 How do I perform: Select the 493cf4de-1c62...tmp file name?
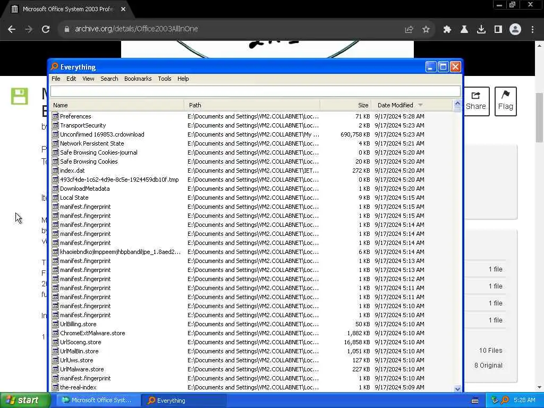[x=120, y=180]
